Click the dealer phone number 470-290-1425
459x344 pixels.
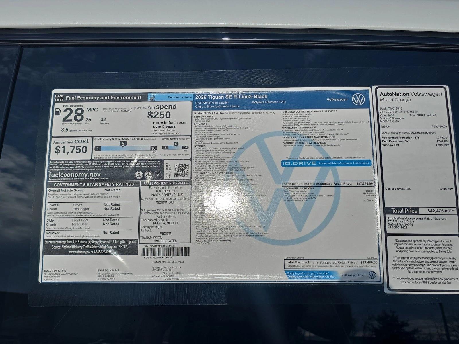397,228
